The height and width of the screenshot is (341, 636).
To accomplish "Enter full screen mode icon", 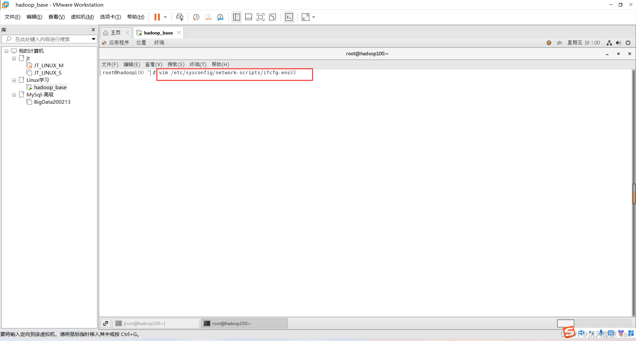I will [x=260, y=17].
